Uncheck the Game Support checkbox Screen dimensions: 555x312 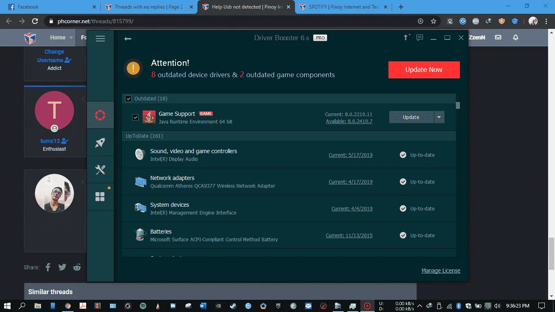pos(135,117)
